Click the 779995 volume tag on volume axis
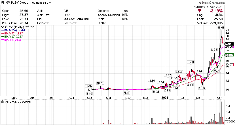 pos(230,121)
